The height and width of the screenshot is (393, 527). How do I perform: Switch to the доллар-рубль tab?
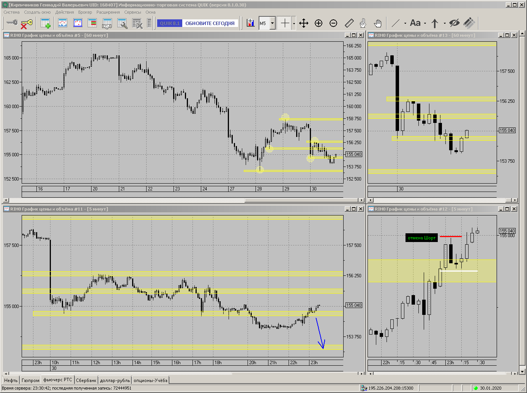[x=115, y=380]
